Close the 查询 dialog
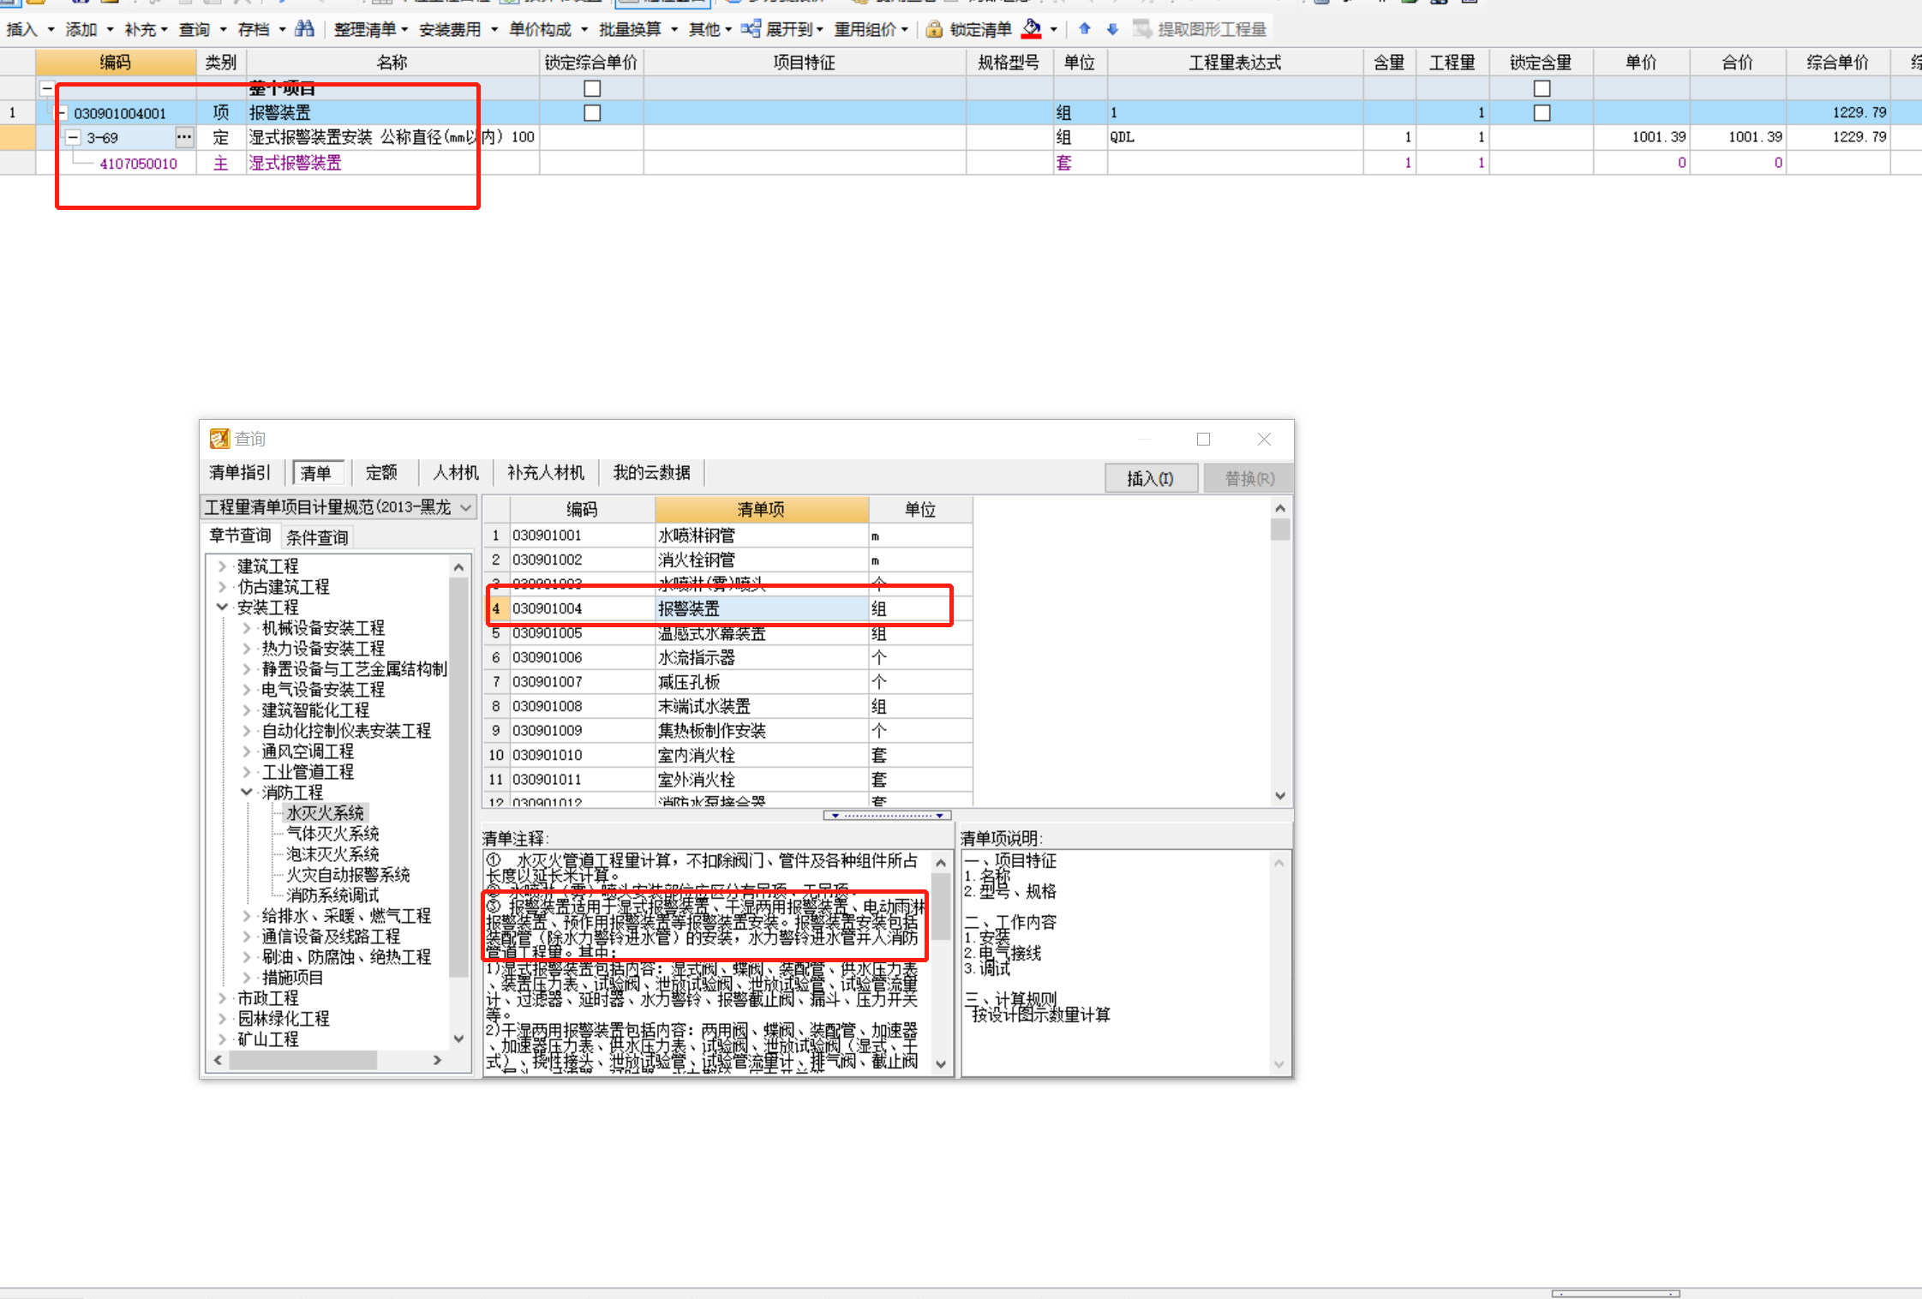Screen dimensions: 1922x1299 [x=1264, y=439]
